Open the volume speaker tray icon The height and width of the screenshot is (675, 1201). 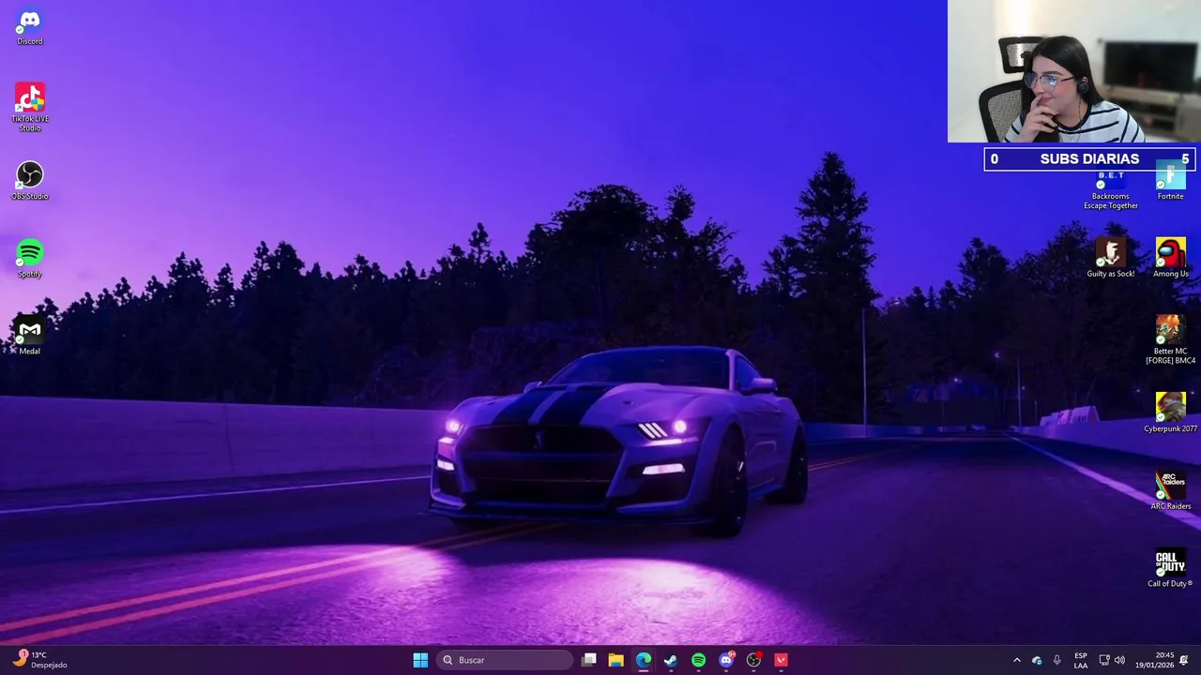1119,660
